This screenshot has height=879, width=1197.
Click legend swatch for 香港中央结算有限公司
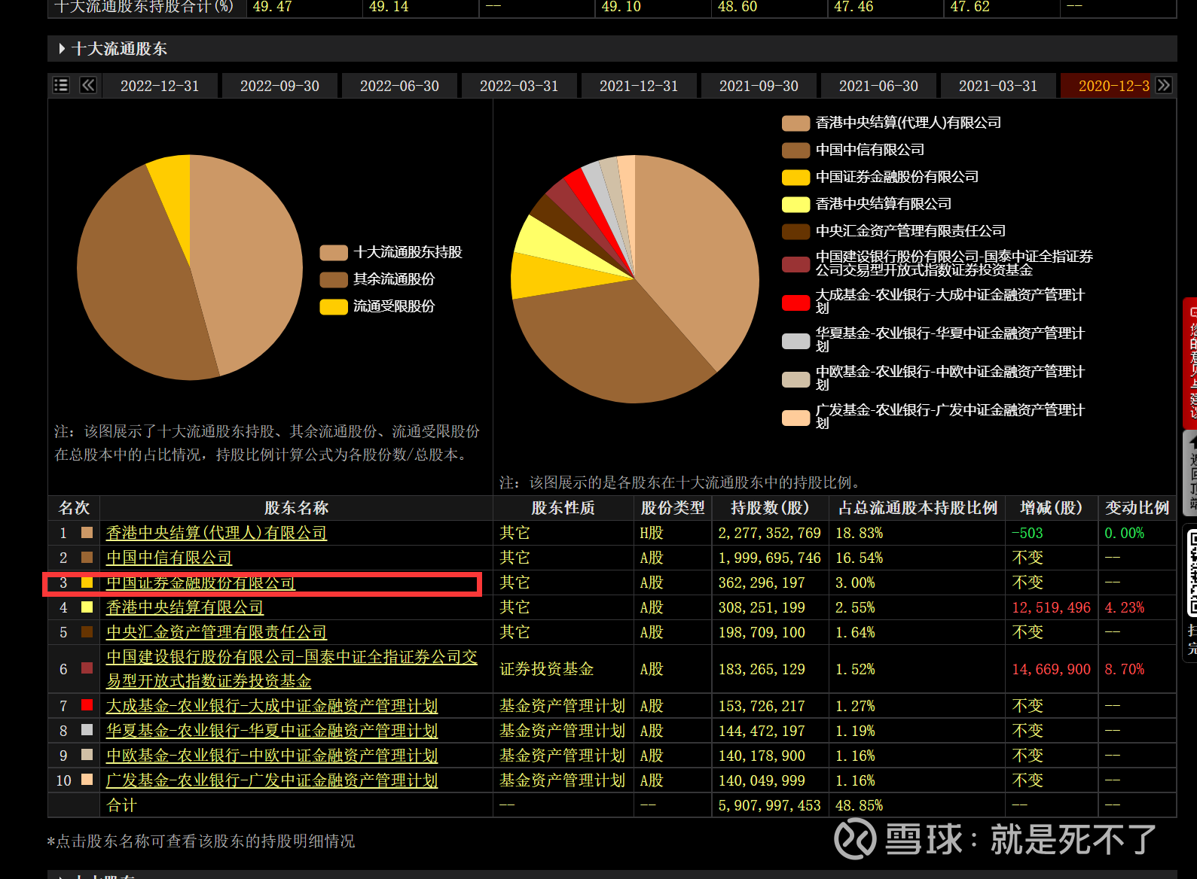(795, 204)
